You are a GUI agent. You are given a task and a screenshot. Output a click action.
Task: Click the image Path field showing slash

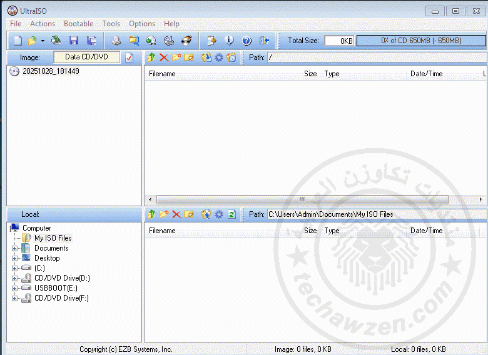pyautogui.click(x=377, y=57)
